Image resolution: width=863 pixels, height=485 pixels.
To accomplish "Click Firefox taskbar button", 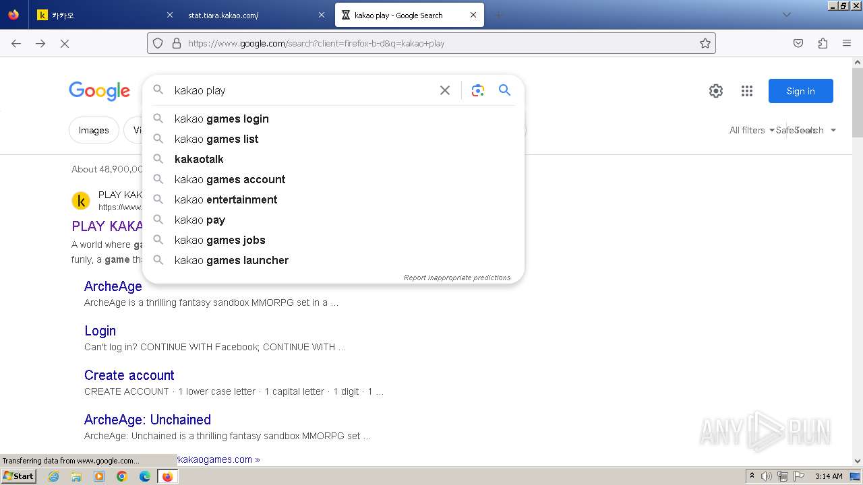I will pos(167,476).
